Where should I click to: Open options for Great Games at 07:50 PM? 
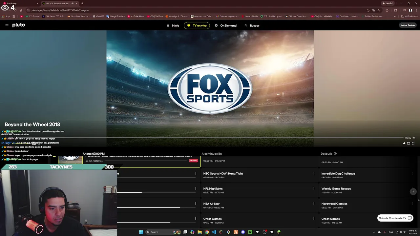[x=314, y=219]
